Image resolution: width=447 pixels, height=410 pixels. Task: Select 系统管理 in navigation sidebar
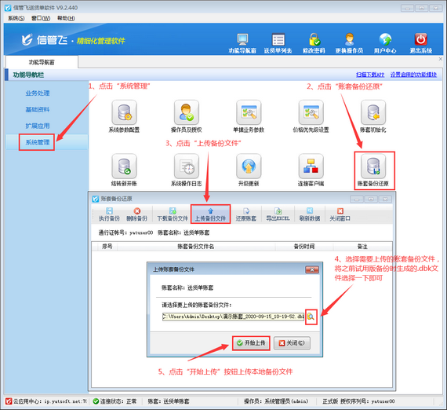click(x=38, y=142)
